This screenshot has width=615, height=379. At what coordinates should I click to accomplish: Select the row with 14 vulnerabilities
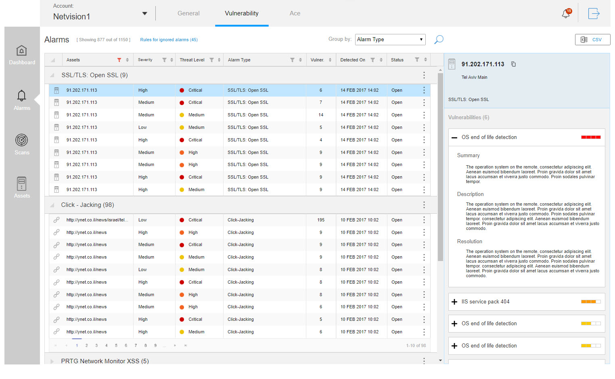(x=240, y=115)
